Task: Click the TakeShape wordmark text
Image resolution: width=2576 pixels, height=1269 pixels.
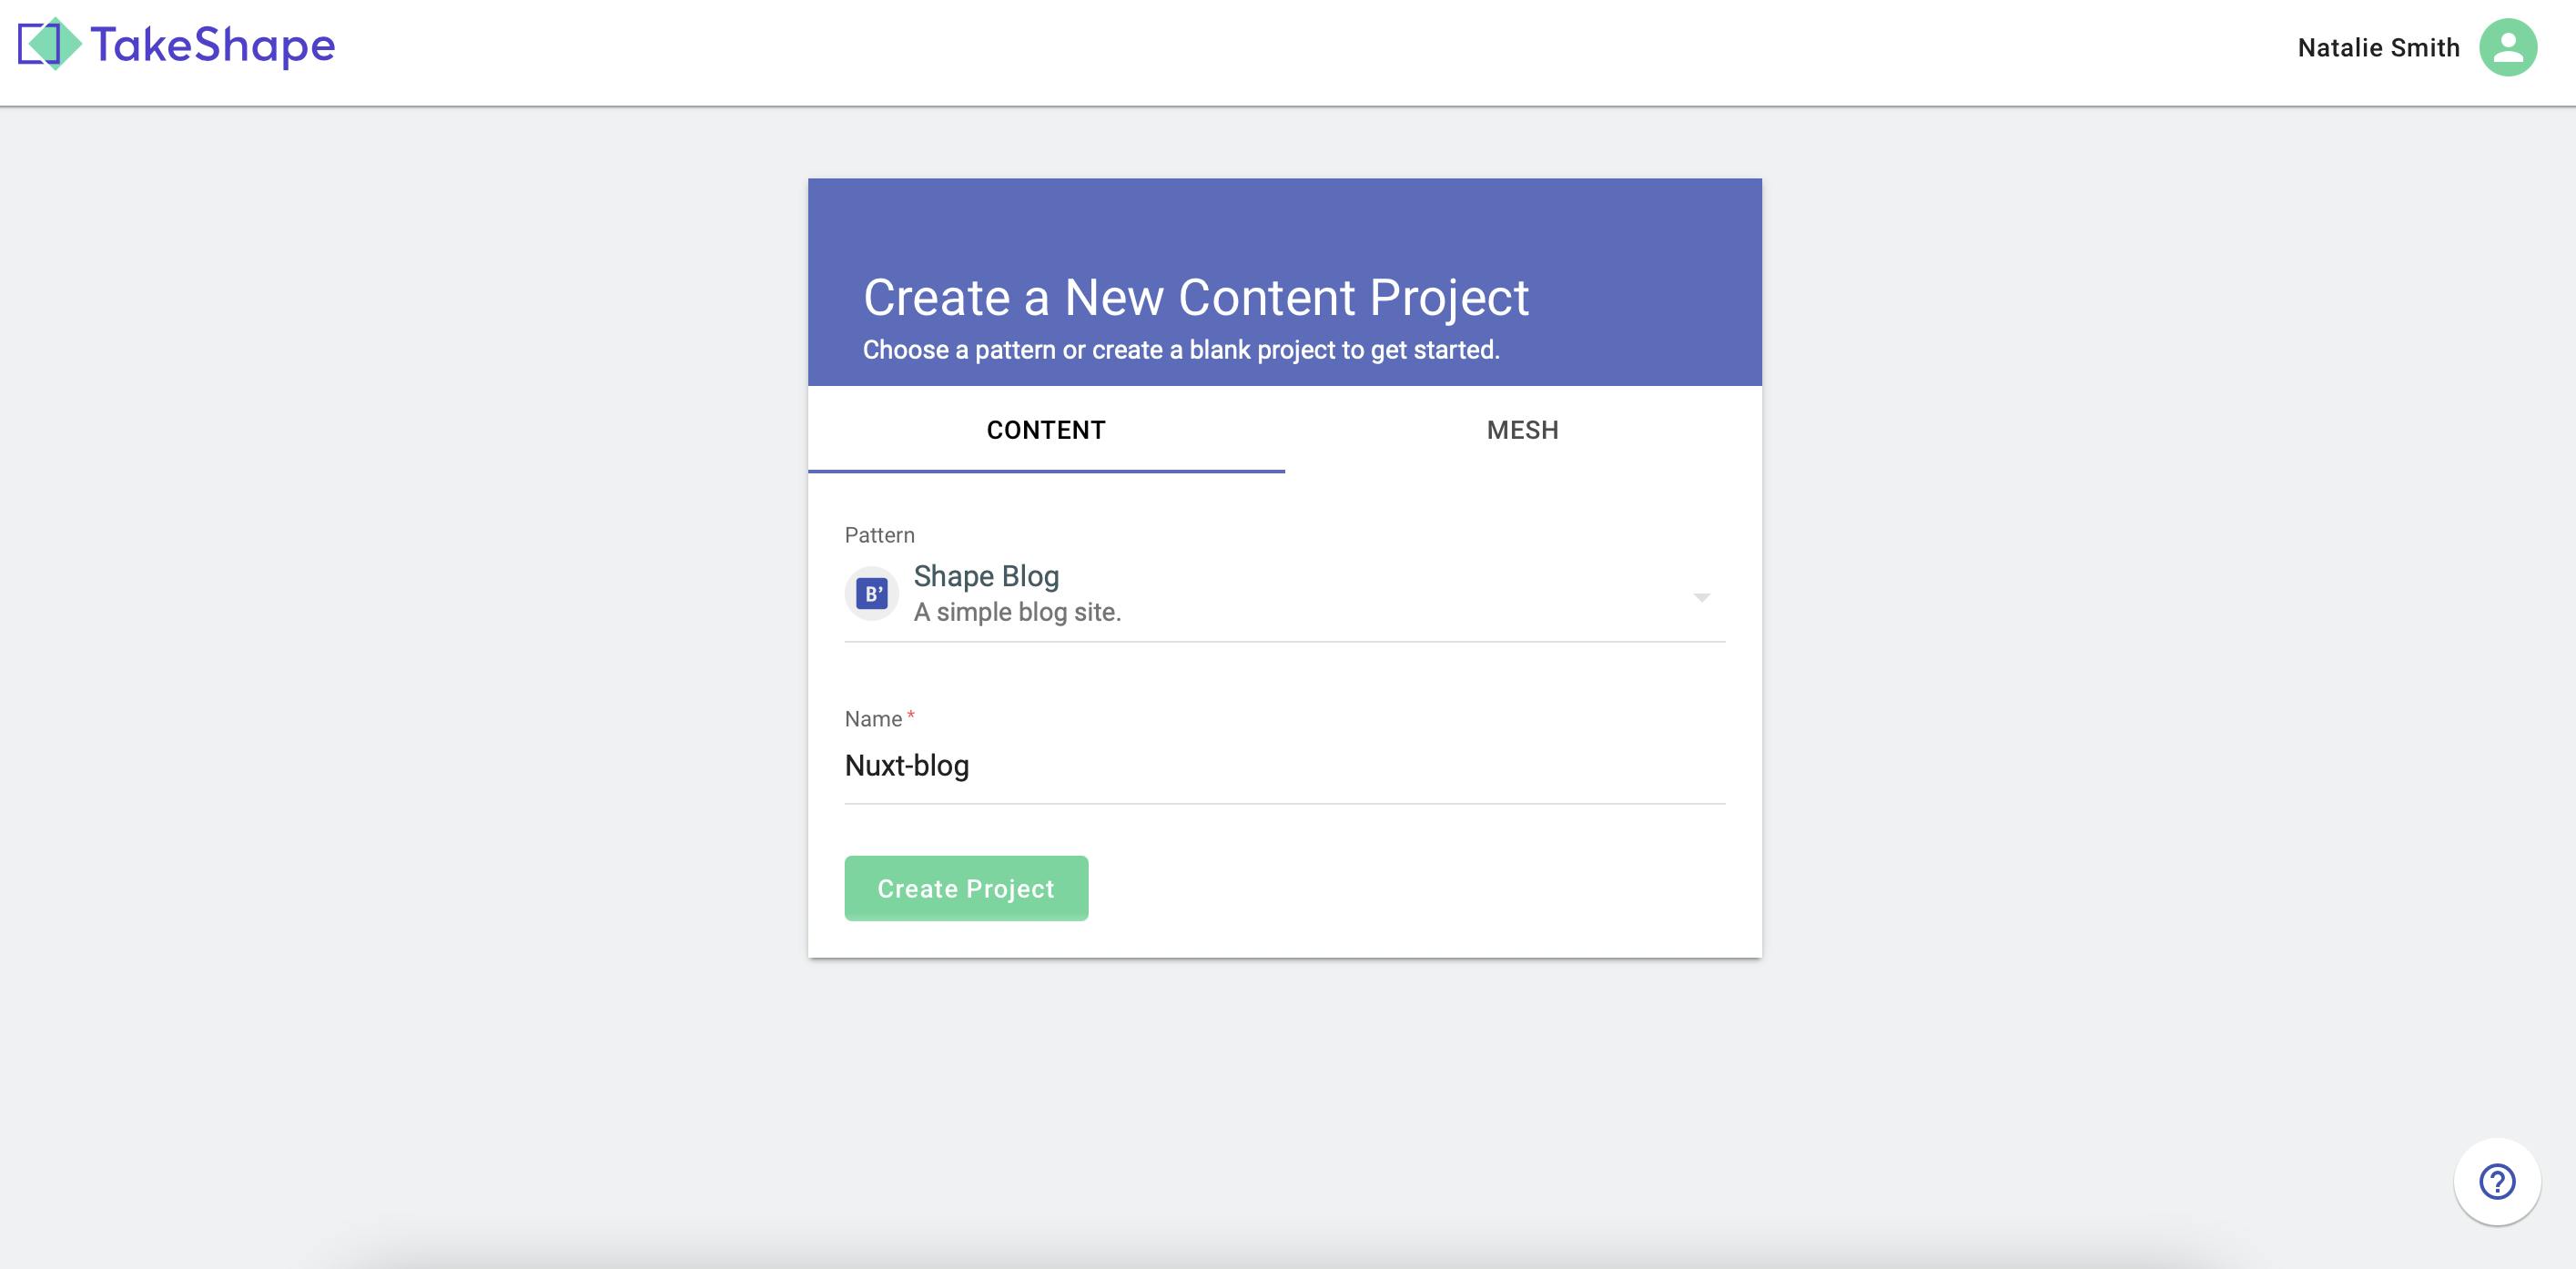Action: (213, 45)
